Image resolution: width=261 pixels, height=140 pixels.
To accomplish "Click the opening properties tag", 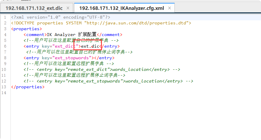I will coord(26,29).
